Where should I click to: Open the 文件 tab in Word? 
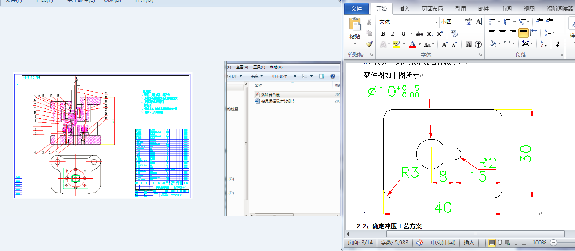(357, 8)
